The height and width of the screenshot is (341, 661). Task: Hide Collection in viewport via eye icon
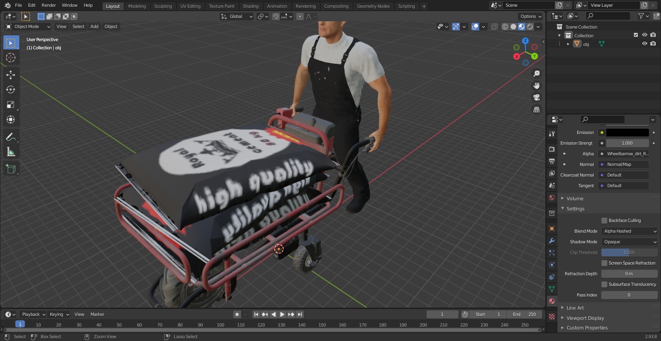645,35
